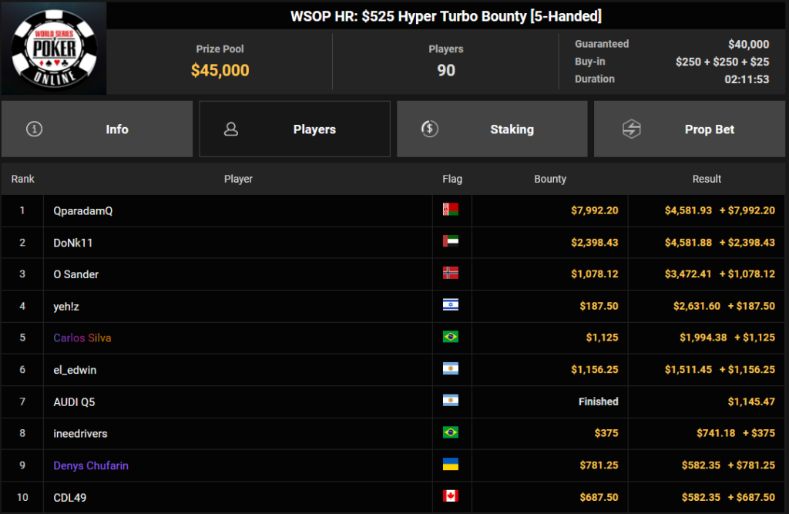The height and width of the screenshot is (514, 789).
Task: Select player name AUDI Q5
Action: pos(74,401)
